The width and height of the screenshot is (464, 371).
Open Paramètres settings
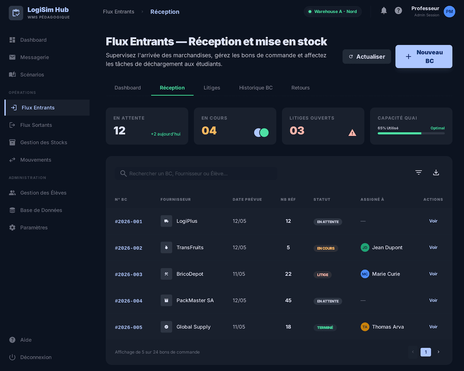(47, 228)
